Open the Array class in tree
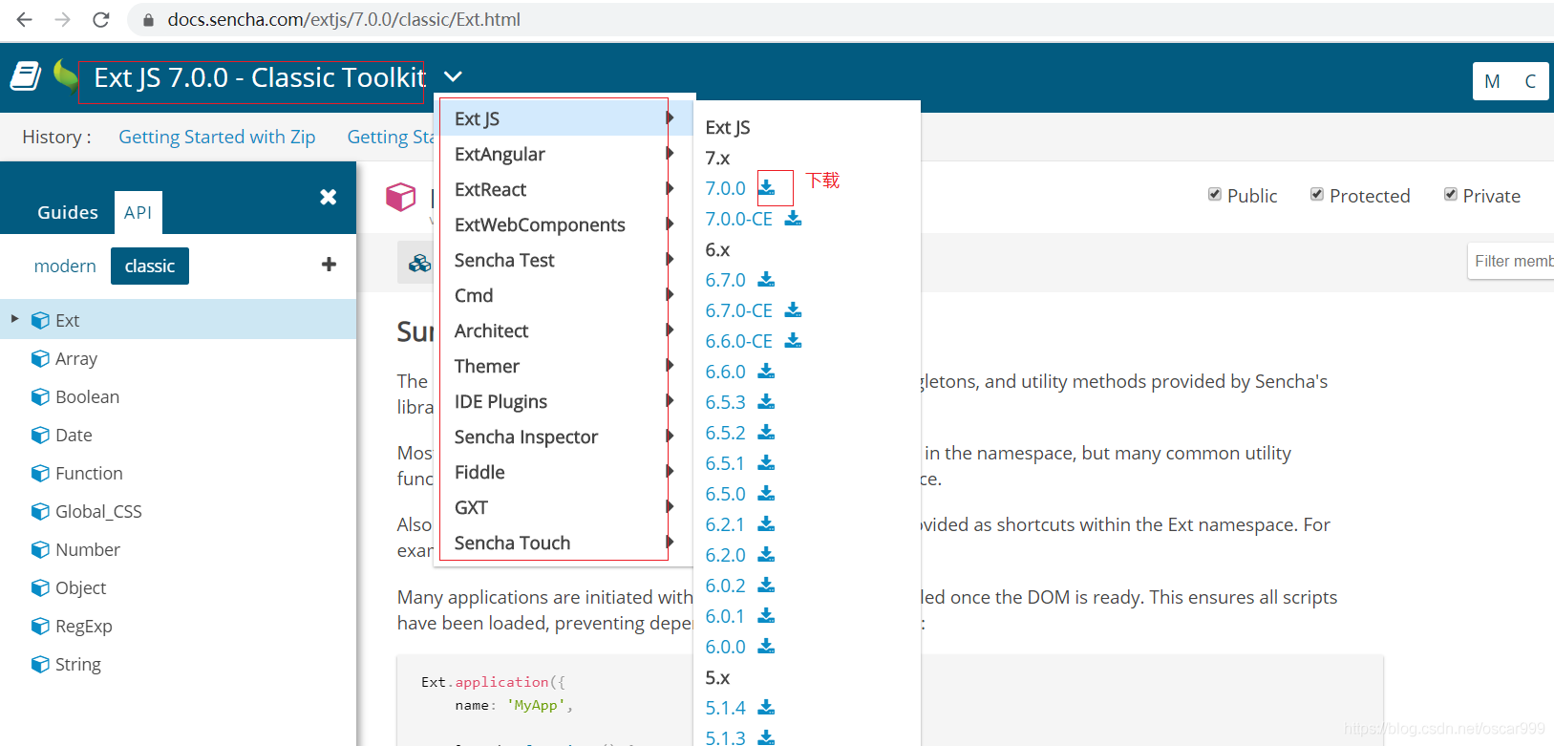The height and width of the screenshot is (746, 1554). click(x=76, y=358)
